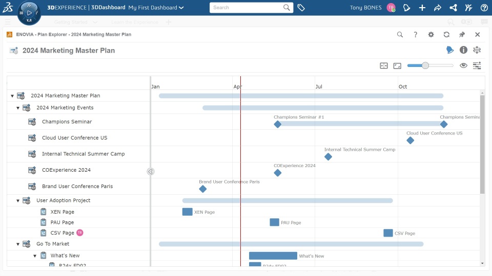Click vertical scrollbar down arrow
Viewport: 492px width, 276px height.
click(482, 264)
